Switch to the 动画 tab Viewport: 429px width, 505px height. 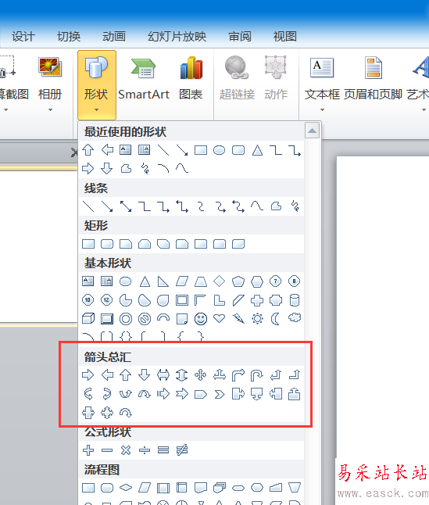point(114,37)
